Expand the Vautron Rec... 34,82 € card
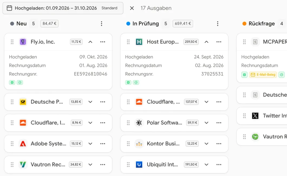 tap(90, 164)
